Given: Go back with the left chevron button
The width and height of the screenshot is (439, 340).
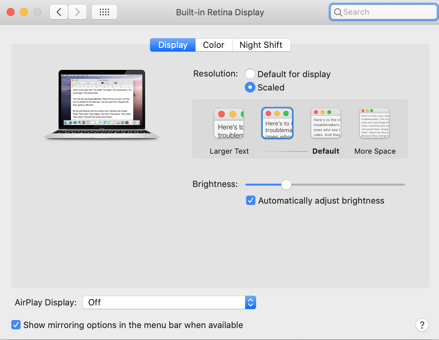Looking at the screenshot, I should 59,12.
